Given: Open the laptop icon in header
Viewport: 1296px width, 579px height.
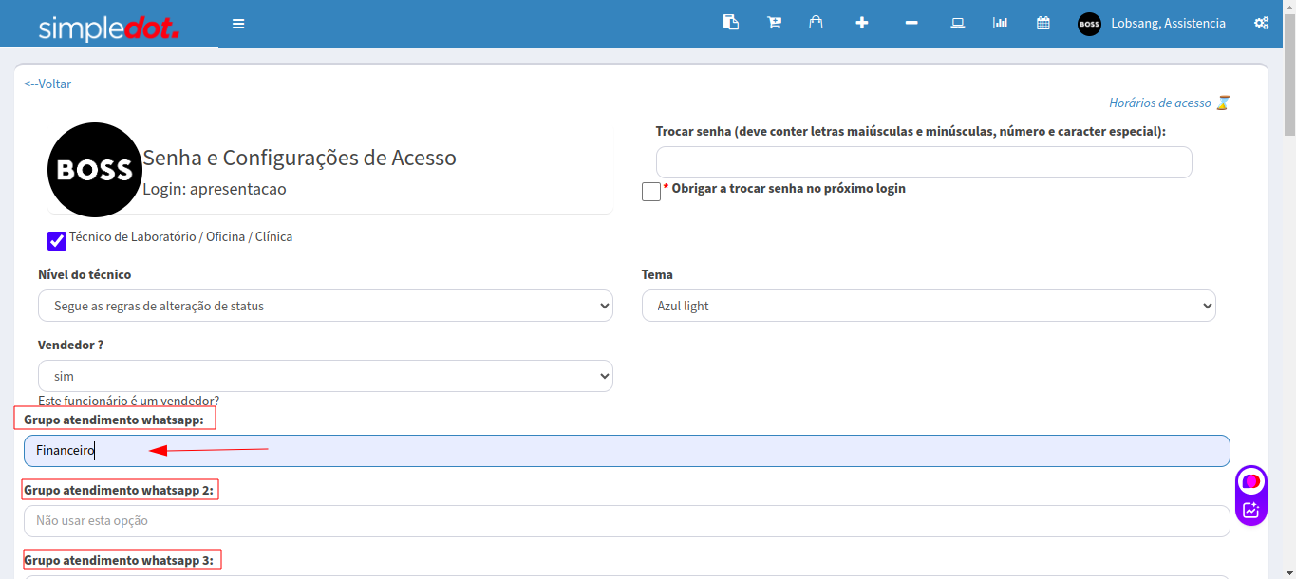Looking at the screenshot, I should pyautogui.click(x=958, y=23).
